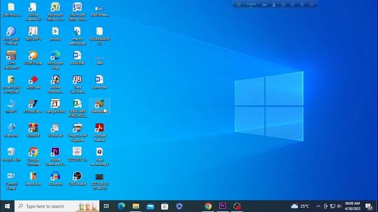Open Microsoft Store from the taskbar
Viewport: 378px width, 212px height.
(x=165, y=206)
